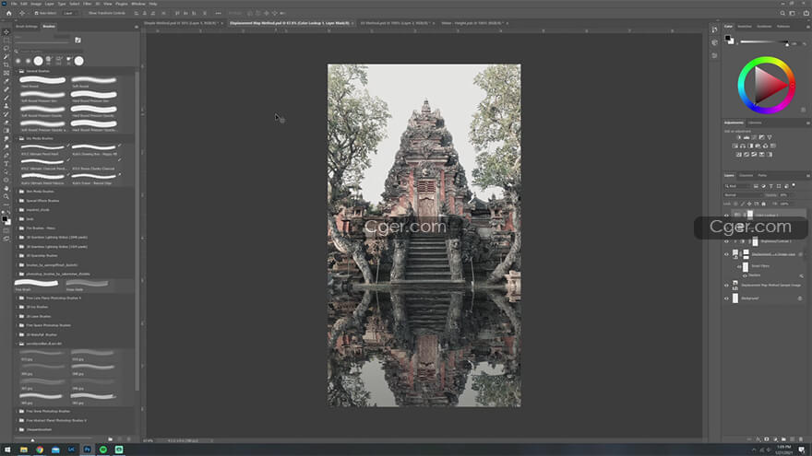Select the Lasso tool
812x456 pixels.
(x=6, y=49)
